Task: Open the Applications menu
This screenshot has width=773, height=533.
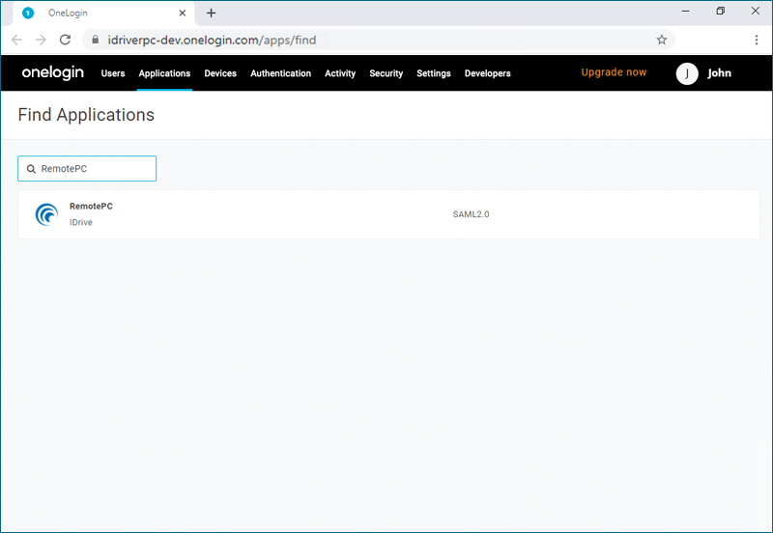Action: [x=164, y=73]
